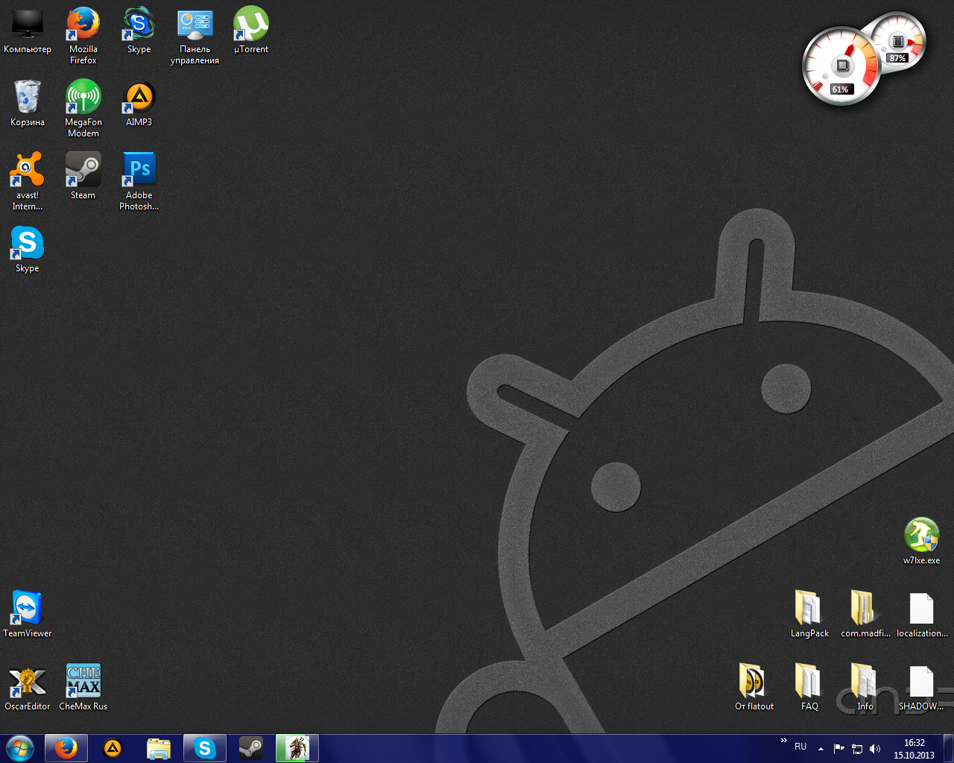Select the µTorrent desktop shortcut
954x763 pixels.
click(x=251, y=31)
